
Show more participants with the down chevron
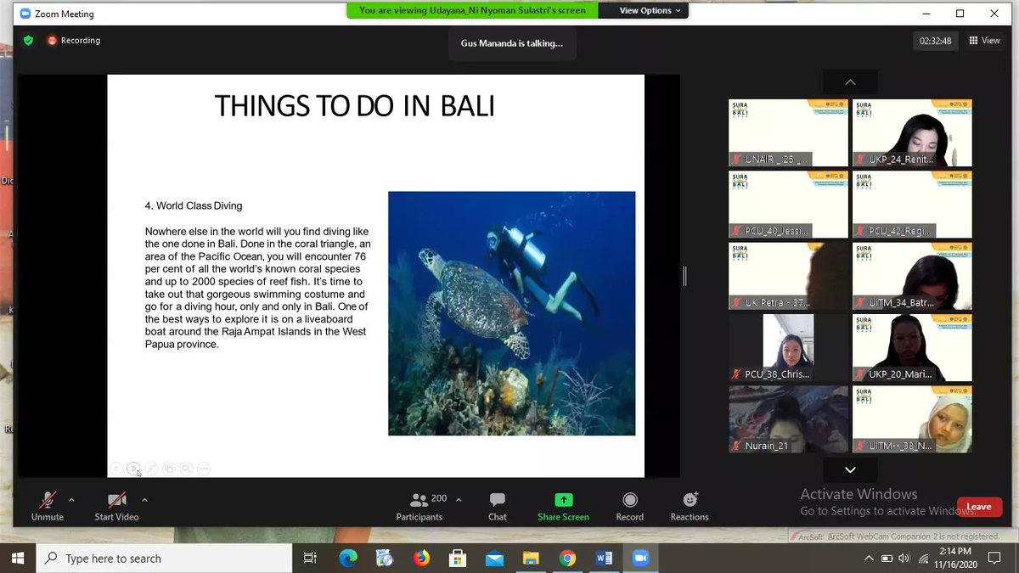point(850,469)
